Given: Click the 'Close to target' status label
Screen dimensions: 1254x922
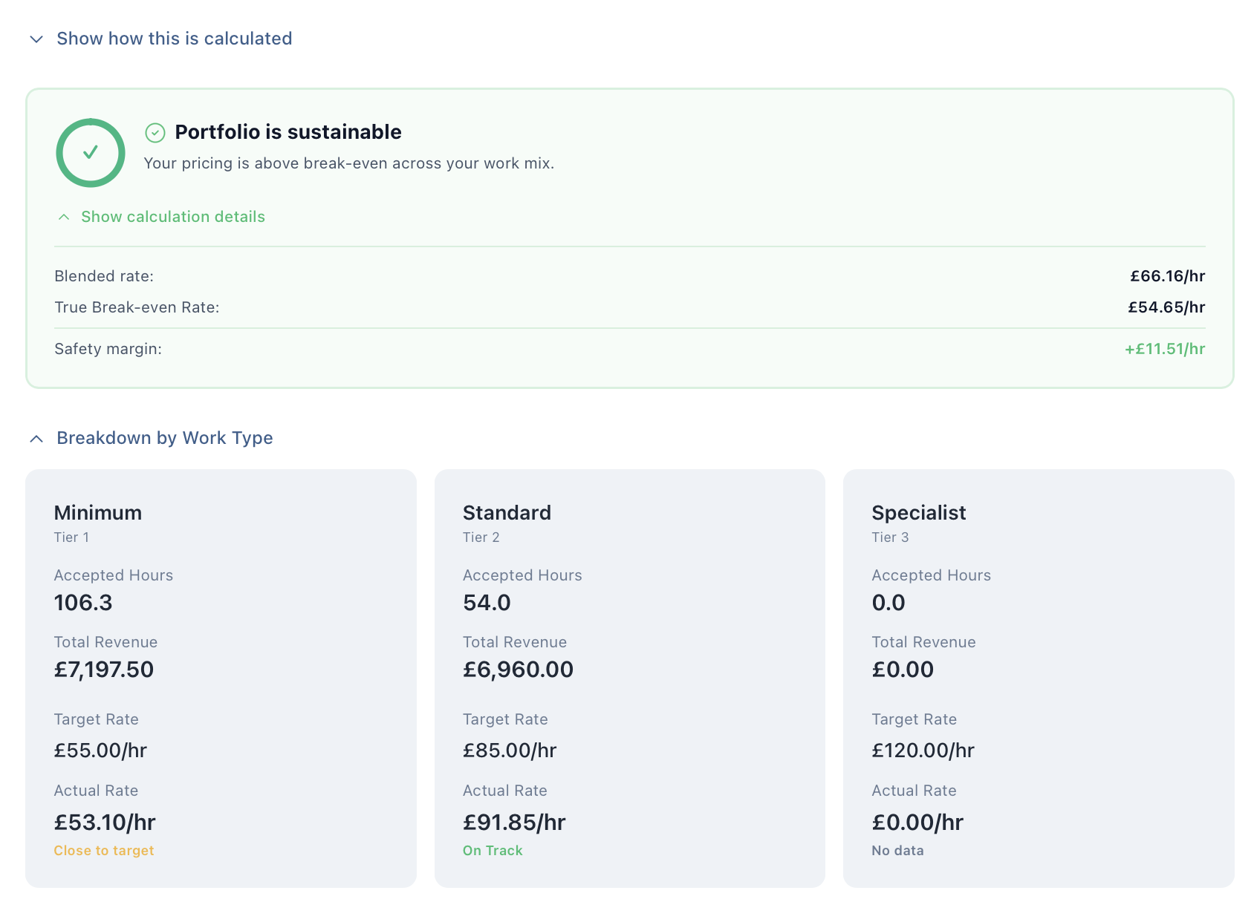Looking at the screenshot, I should (104, 851).
